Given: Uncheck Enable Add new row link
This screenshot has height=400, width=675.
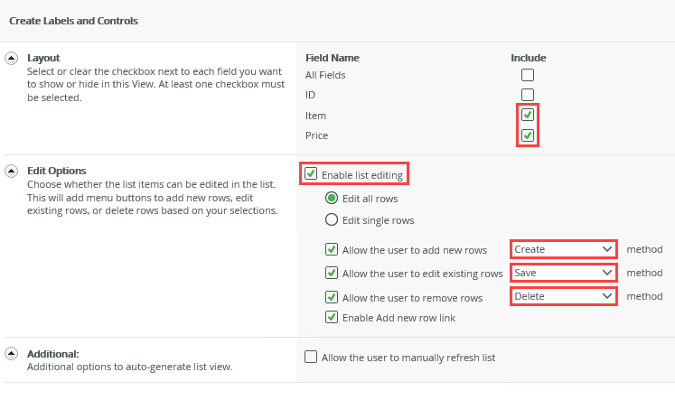Looking at the screenshot, I should (331, 317).
